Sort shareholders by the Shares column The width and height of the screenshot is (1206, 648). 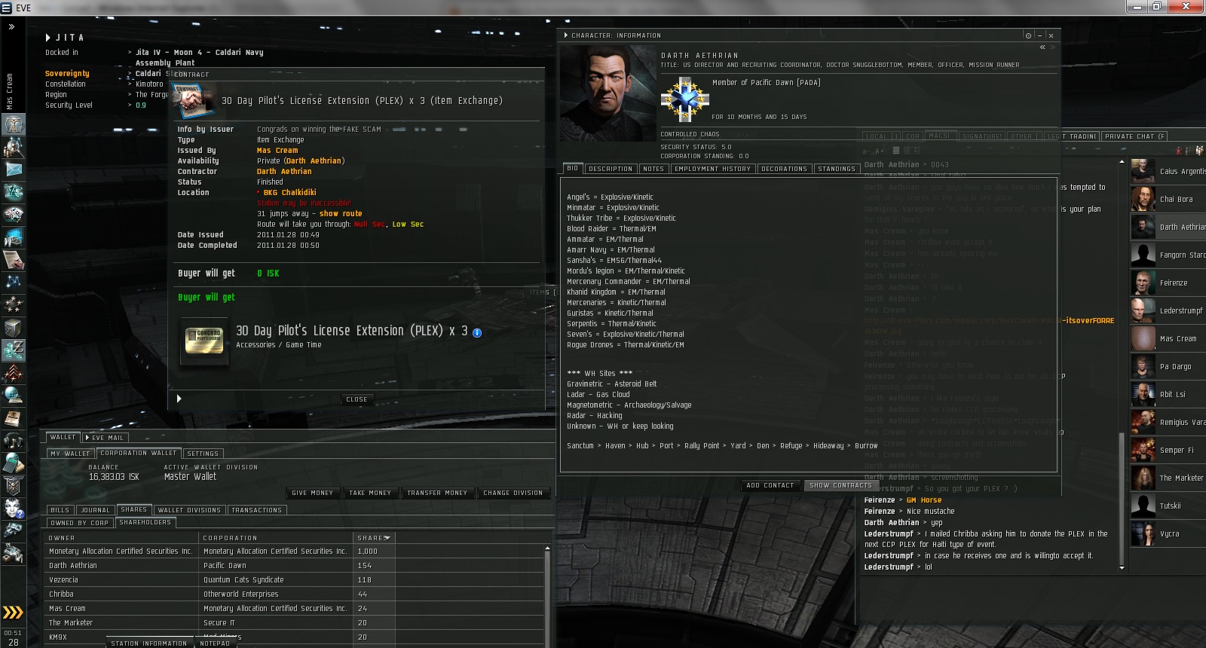point(373,538)
